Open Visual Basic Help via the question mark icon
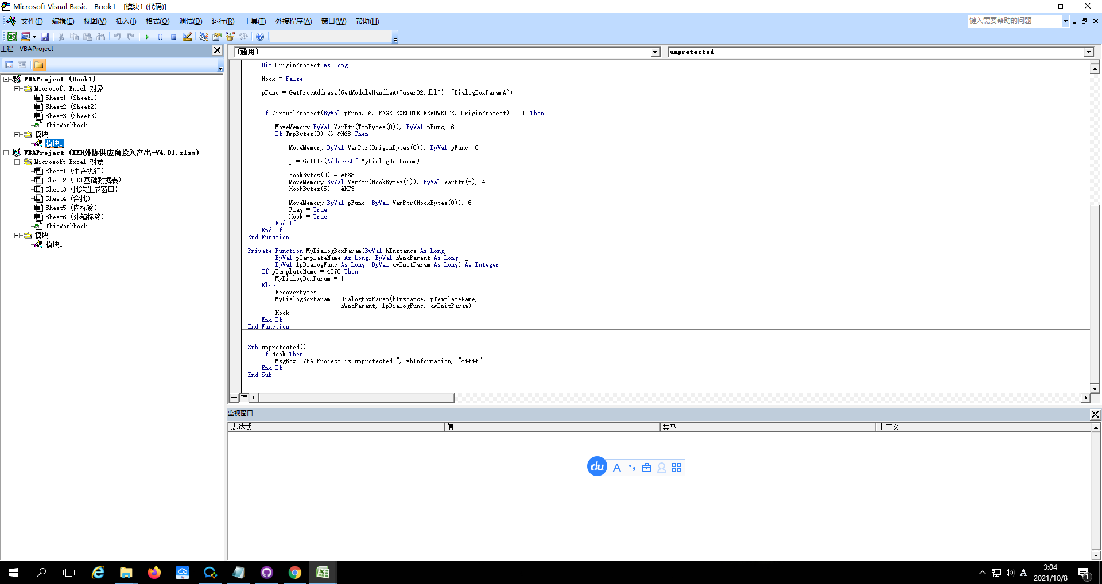1102x584 pixels. (x=260, y=37)
